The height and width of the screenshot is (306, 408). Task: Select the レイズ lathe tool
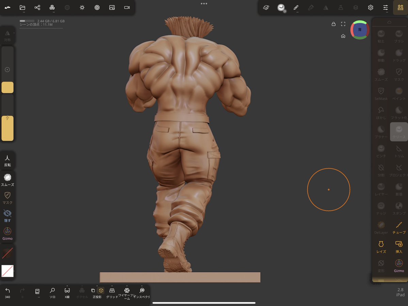point(381,247)
